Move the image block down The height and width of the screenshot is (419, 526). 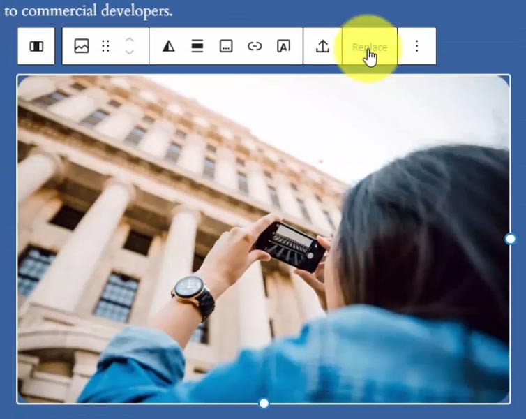point(130,52)
